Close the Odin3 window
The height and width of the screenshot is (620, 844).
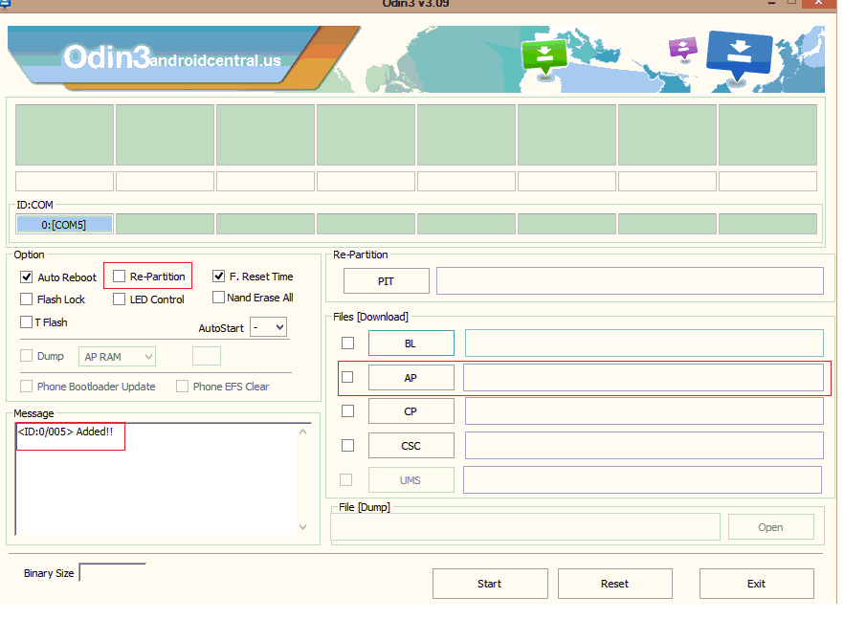tap(819, 3)
